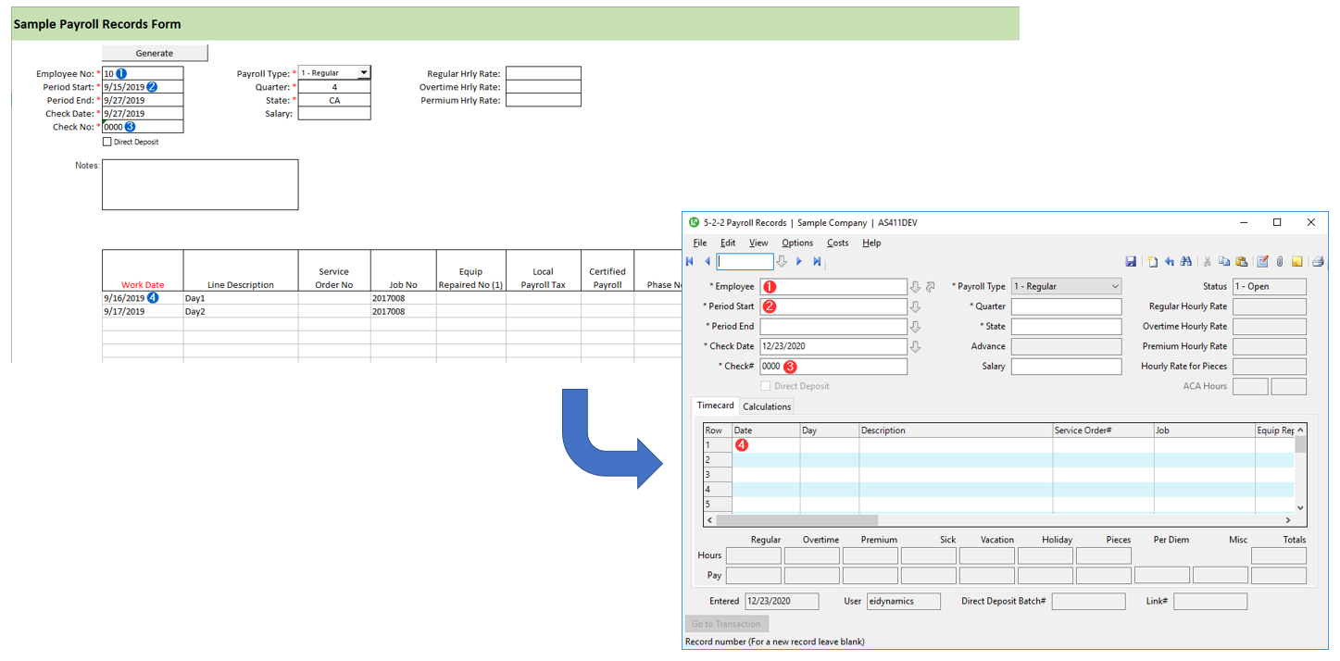Jump to the last record arrow

tap(817, 262)
